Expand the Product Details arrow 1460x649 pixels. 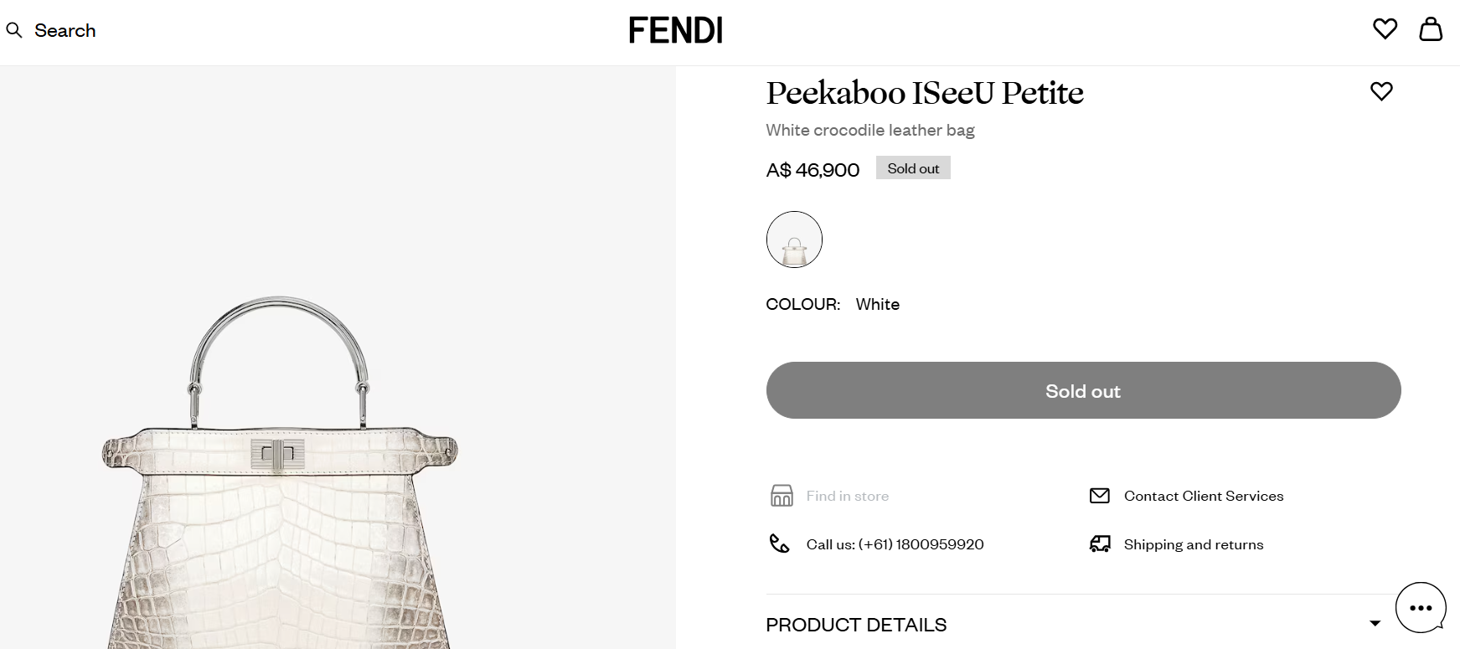1375,624
